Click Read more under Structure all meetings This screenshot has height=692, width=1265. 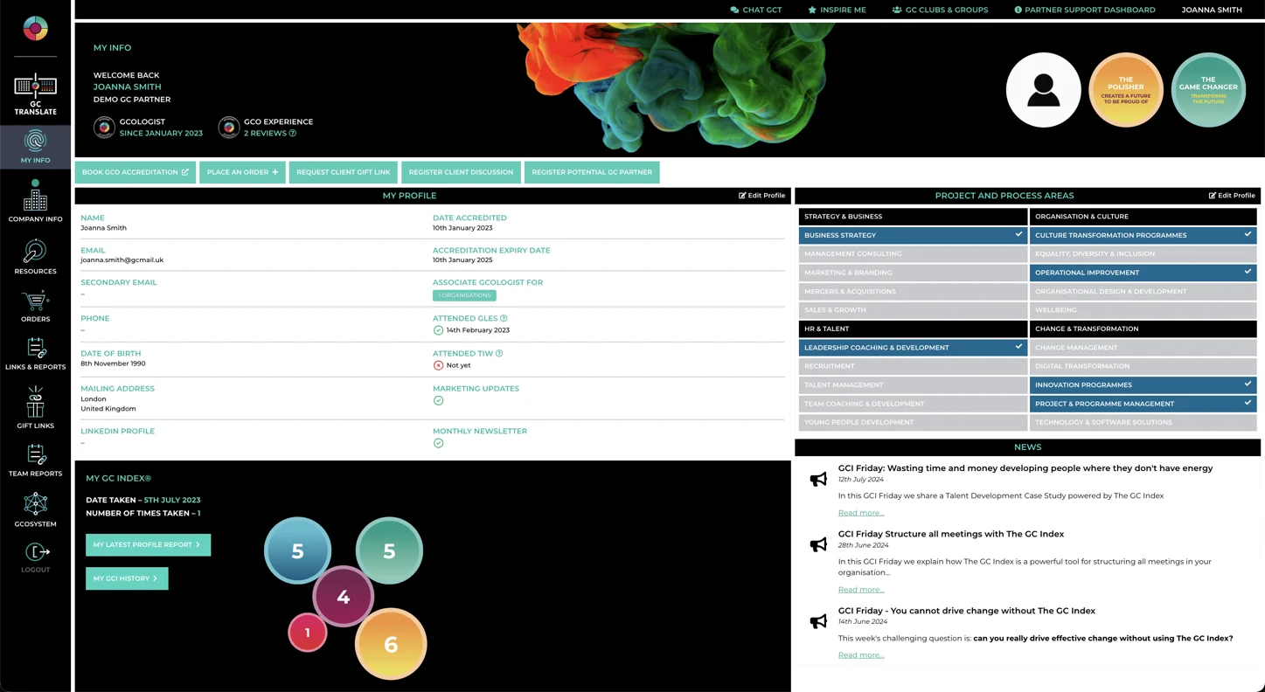tap(861, 590)
